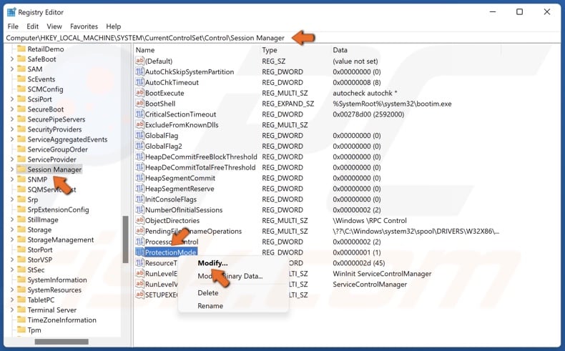Choose Rename from the context menu
The height and width of the screenshot is (351, 565).
(x=210, y=306)
